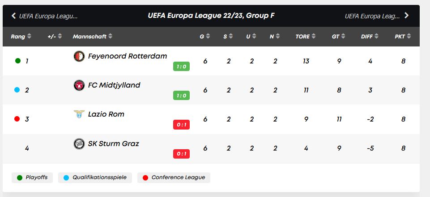This screenshot has width=430, height=197.
Task: Open the Feyenoord Rotterdam team name link
Action: [x=128, y=56]
